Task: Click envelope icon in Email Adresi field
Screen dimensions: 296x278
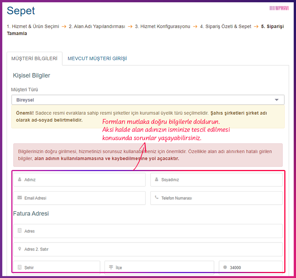Action: click(20, 198)
